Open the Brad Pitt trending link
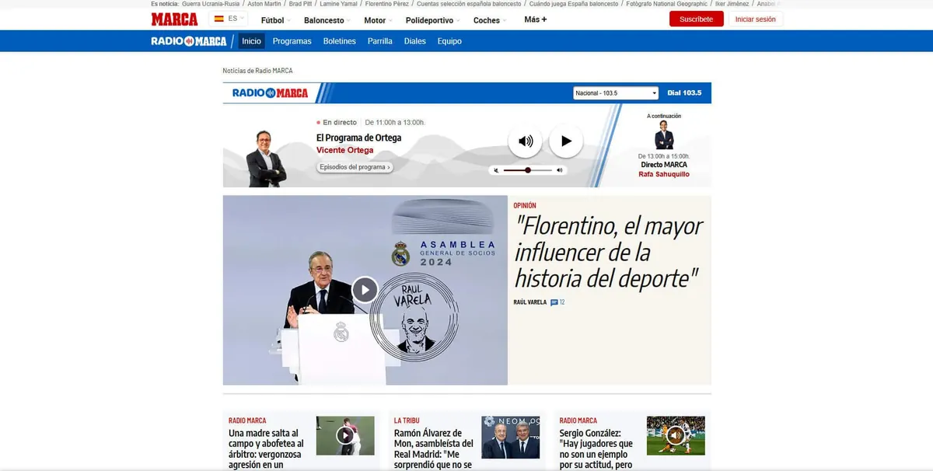 click(x=300, y=4)
